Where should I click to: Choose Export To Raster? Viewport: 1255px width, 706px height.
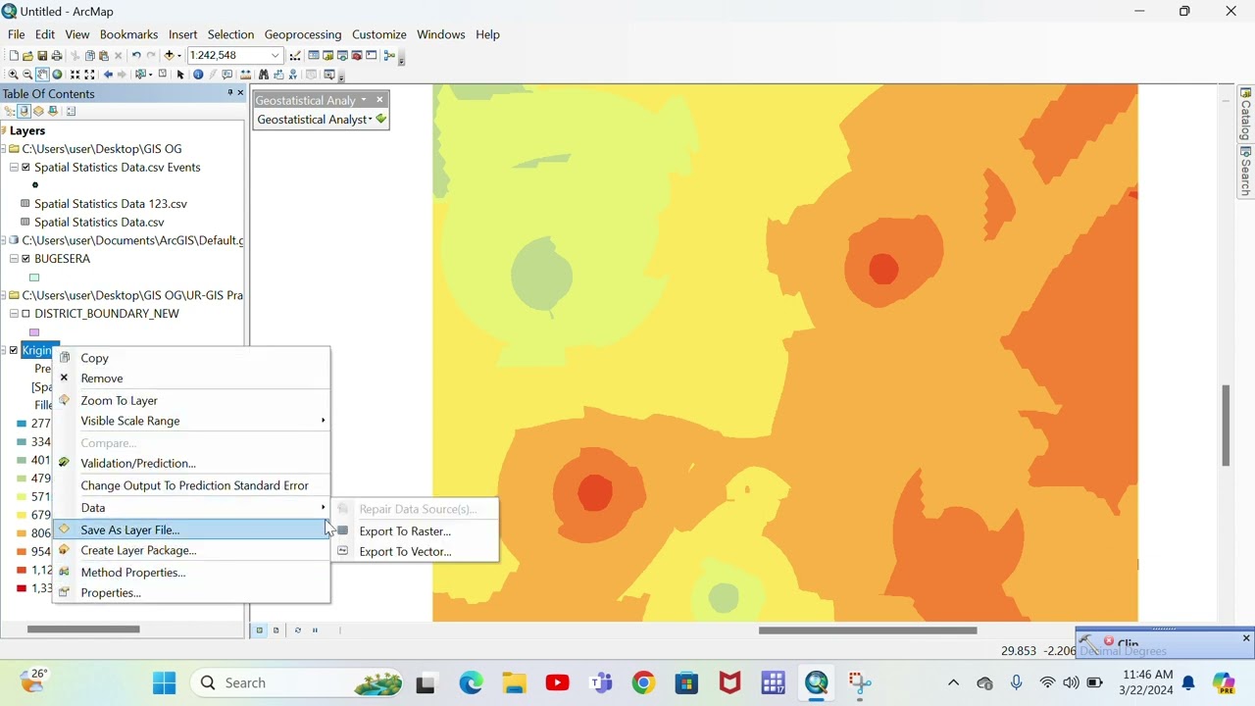(x=416, y=531)
